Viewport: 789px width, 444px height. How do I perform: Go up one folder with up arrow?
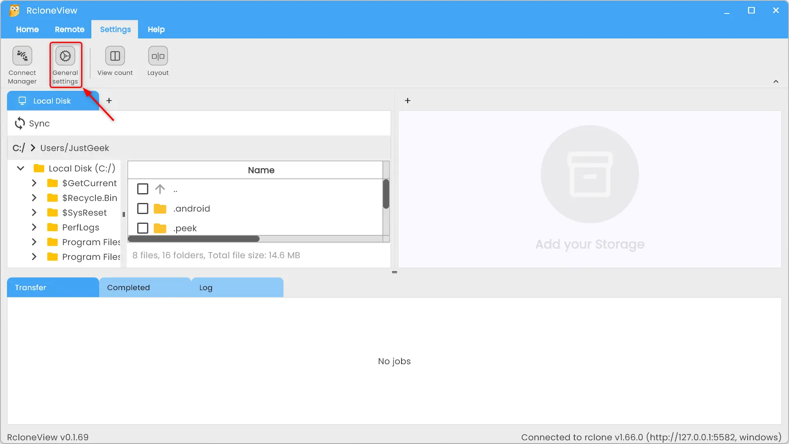tap(160, 189)
